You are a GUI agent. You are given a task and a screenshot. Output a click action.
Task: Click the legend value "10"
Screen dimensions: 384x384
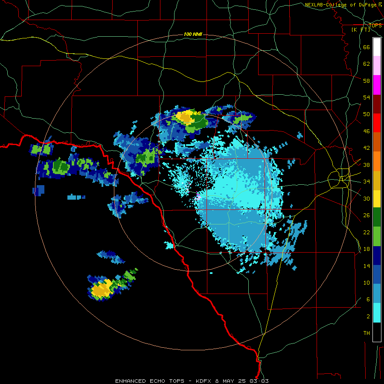pyautogui.click(x=367, y=282)
